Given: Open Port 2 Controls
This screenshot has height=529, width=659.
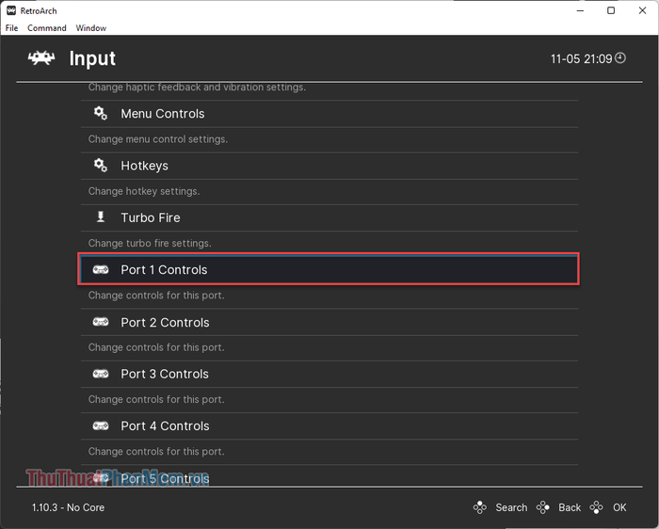Looking at the screenshot, I should click(329, 322).
